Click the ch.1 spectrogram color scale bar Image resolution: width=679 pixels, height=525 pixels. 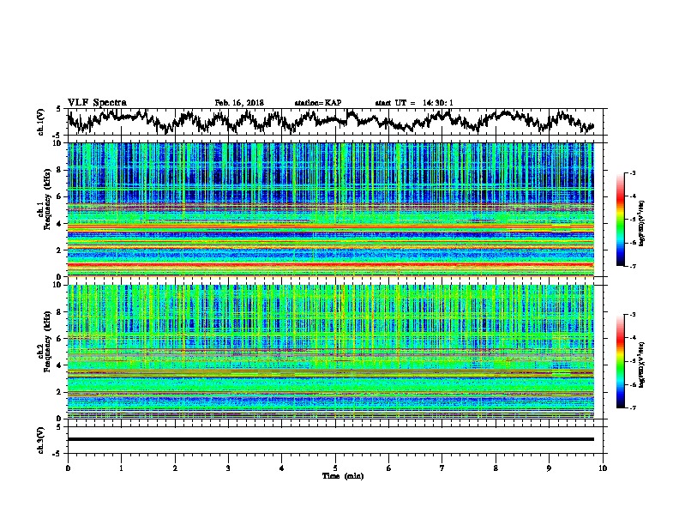pyautogui.click(x=620, y=220)
